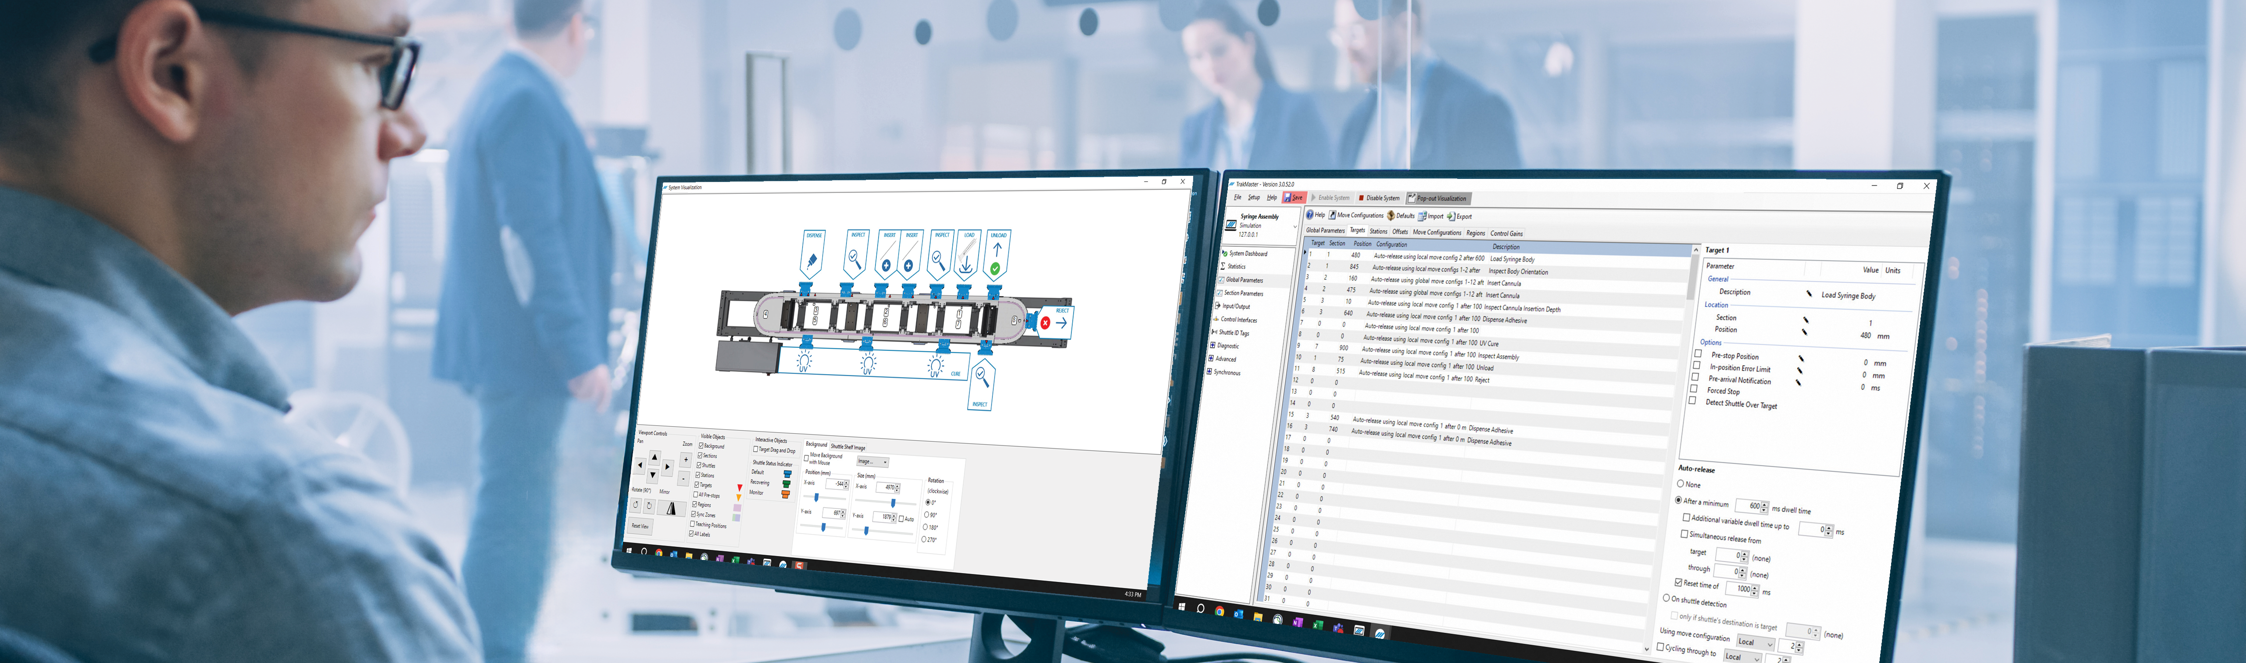This screenshot has width=2246, height=663.
Task: Open Chrome from right monitor taskbar
Action: pos(1219,612)
